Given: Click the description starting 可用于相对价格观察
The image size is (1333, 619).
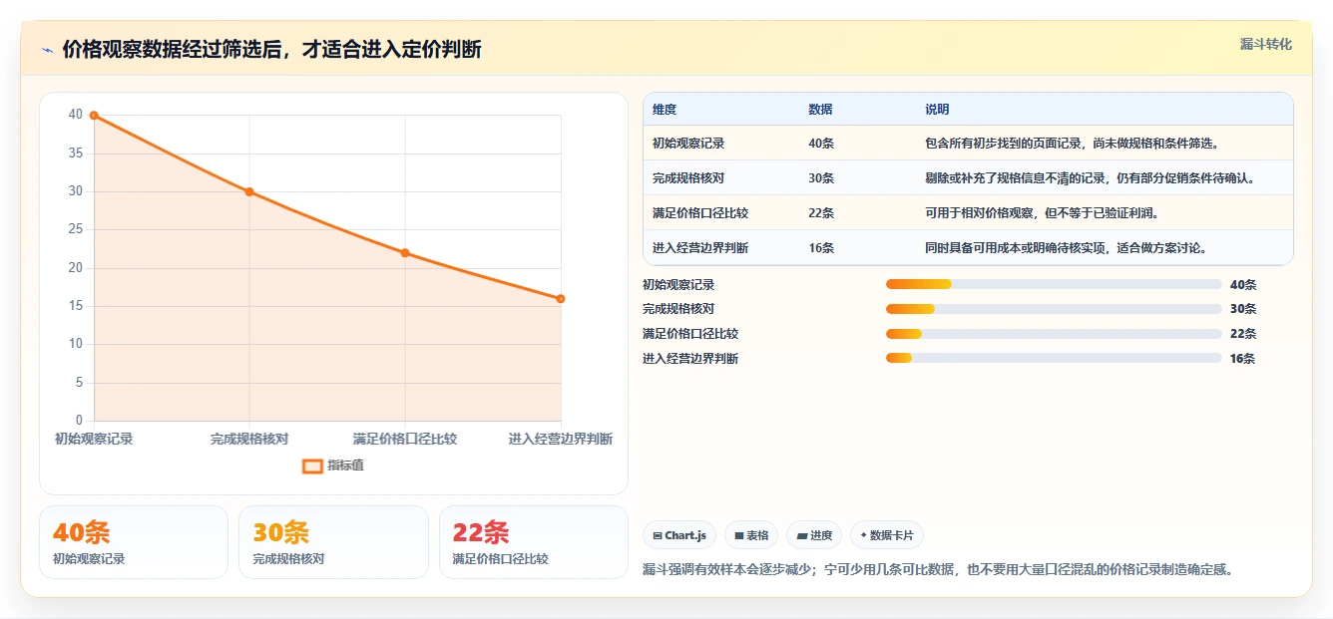Looking at the screenshot, I should click(1042, 213).
